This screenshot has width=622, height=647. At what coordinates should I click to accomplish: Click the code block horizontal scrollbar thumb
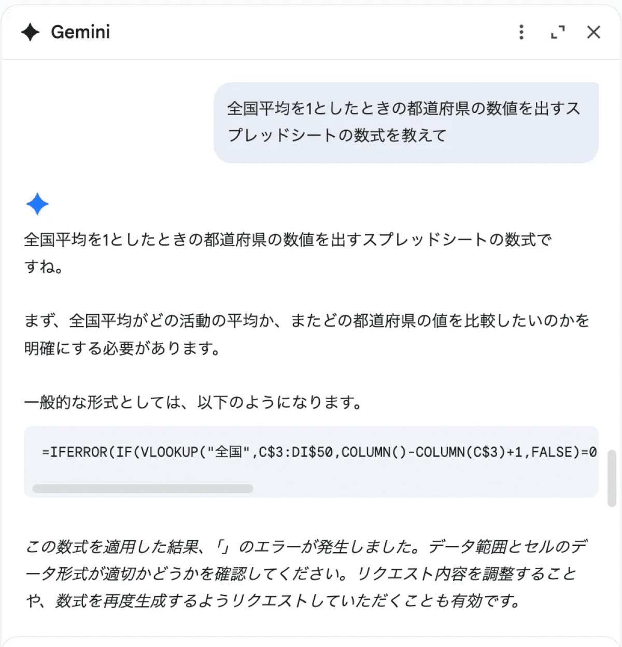pyautogui.click(x=143, y=488)
